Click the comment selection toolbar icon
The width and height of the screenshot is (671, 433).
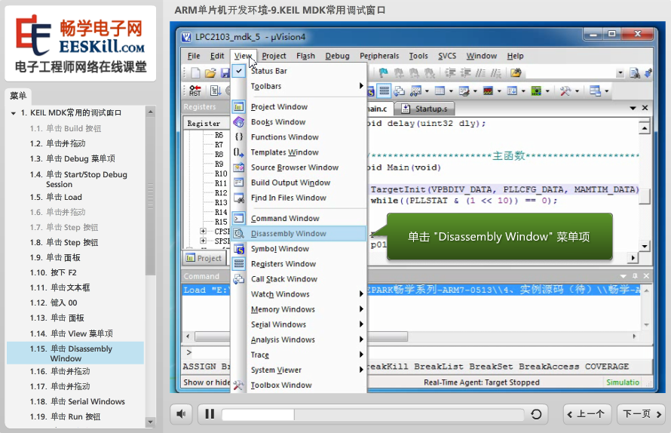pos(480,73)
